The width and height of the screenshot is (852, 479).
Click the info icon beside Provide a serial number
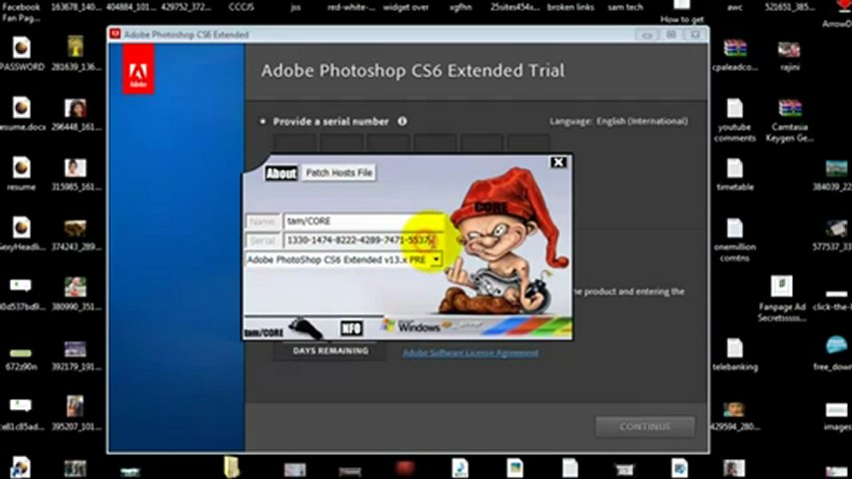(403, 121)
